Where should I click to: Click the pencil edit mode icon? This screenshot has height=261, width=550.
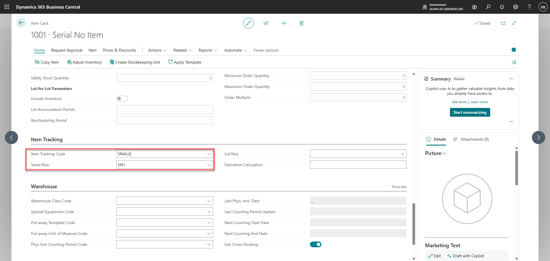[248, 23]
